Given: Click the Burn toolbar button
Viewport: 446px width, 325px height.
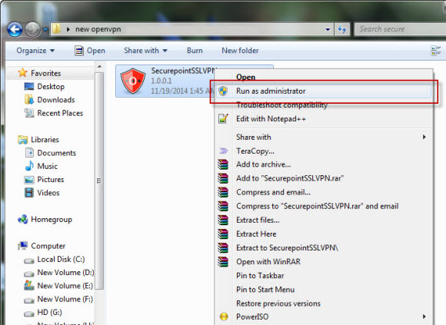Looking at the screenshot, I should click(195, 51).
